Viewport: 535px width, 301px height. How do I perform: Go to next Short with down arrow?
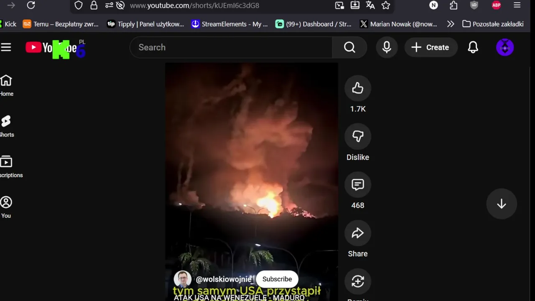coord(502,204)
